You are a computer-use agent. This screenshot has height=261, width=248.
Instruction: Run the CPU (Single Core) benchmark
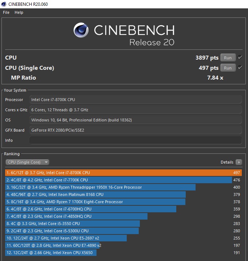[x=228, y=68]
